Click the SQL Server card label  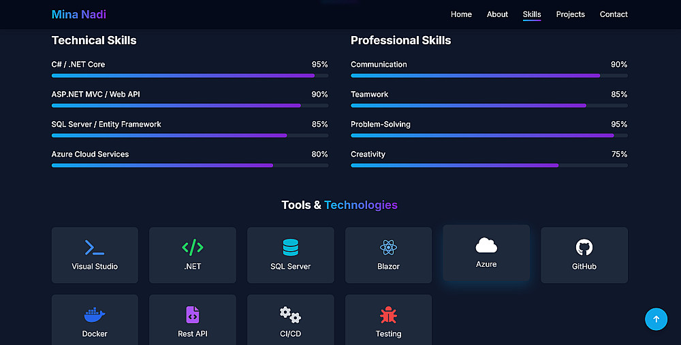[291, 267]
